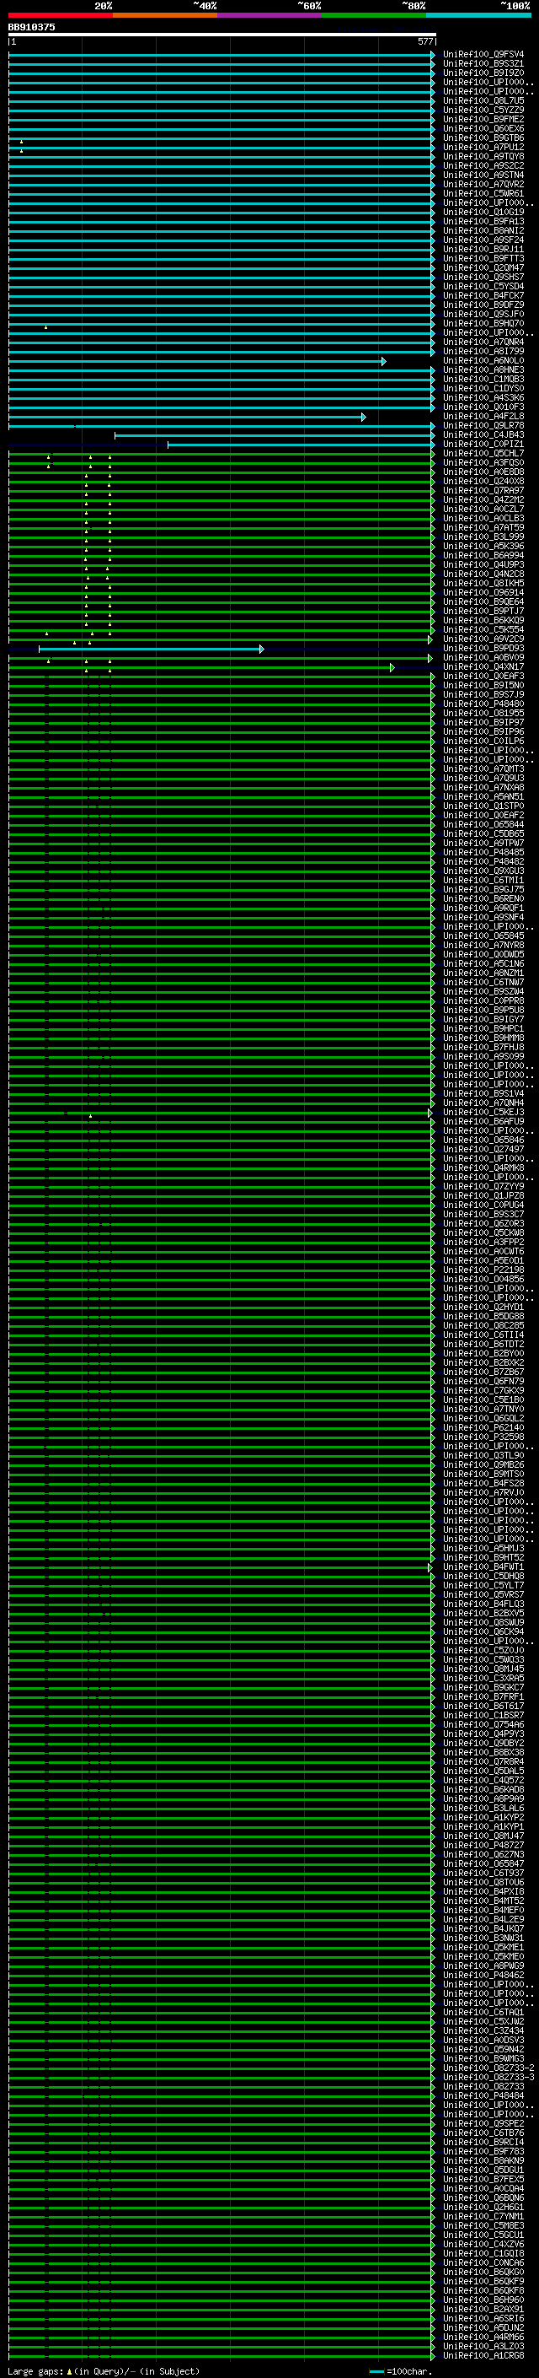This screenshot has height=2378, width=539.
Task: Select the UniRef100_C5WR61 label
Action: coord(483,193)
